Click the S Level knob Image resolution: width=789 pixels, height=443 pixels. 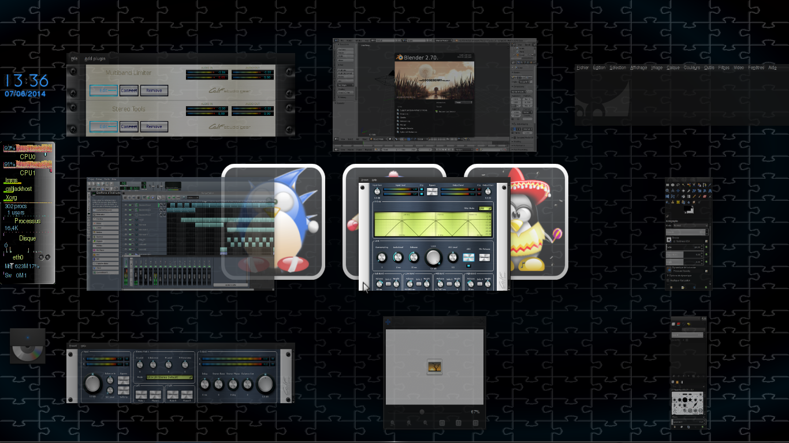tap(140, 364)
